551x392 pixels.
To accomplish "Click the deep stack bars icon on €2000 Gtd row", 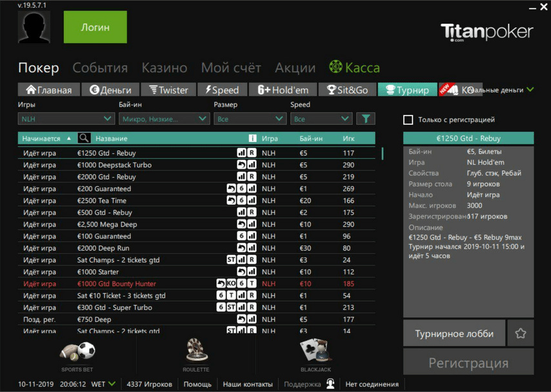I will 241,177.
